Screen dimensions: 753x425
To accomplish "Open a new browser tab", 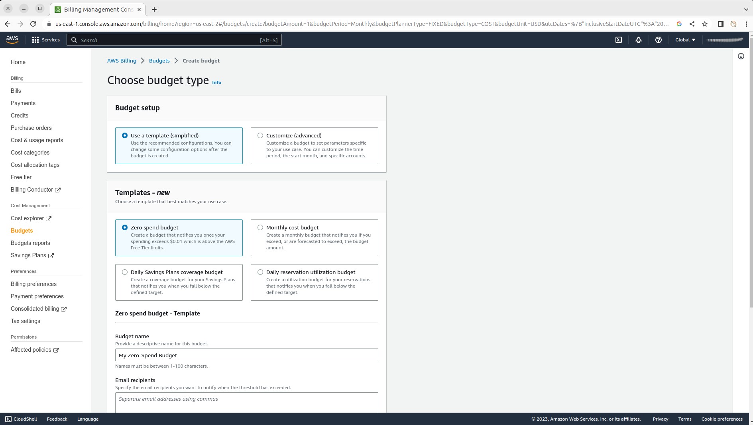I will [154, 9].
